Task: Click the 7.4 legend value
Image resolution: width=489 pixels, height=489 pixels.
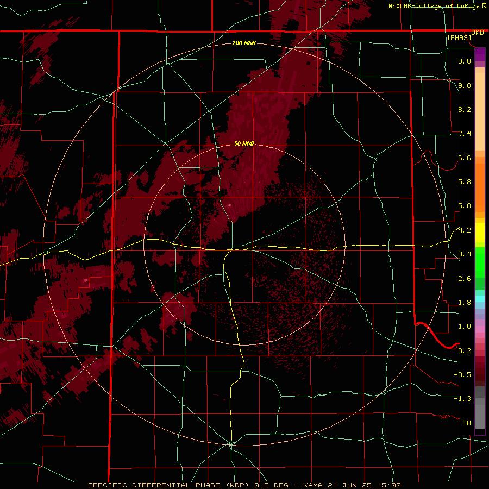Action: click(x=465, y=134)
